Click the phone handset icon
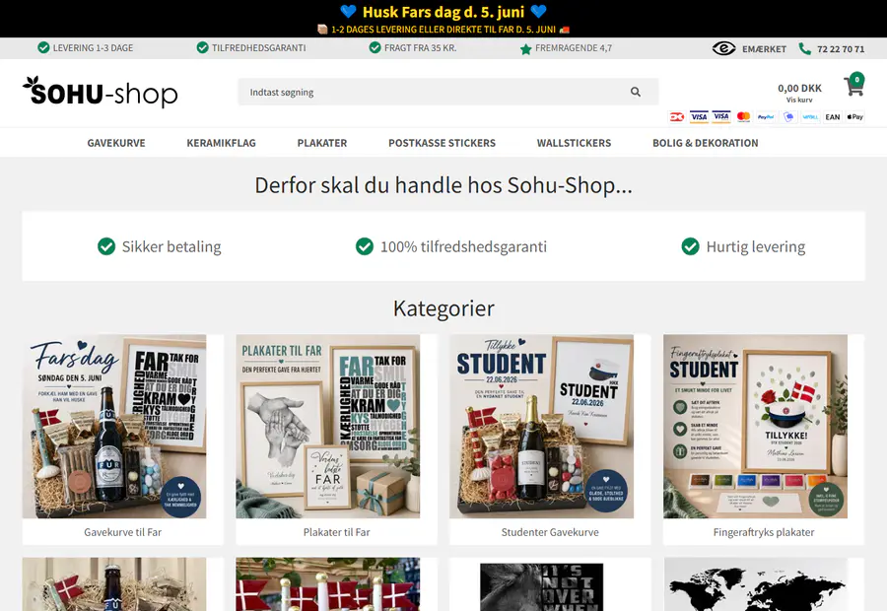 (804, 48)
